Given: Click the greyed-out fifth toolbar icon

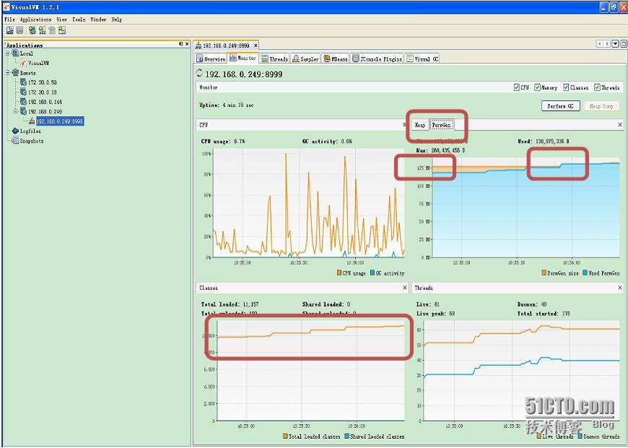Looking at the screenshot, I should tap(52, 30).
